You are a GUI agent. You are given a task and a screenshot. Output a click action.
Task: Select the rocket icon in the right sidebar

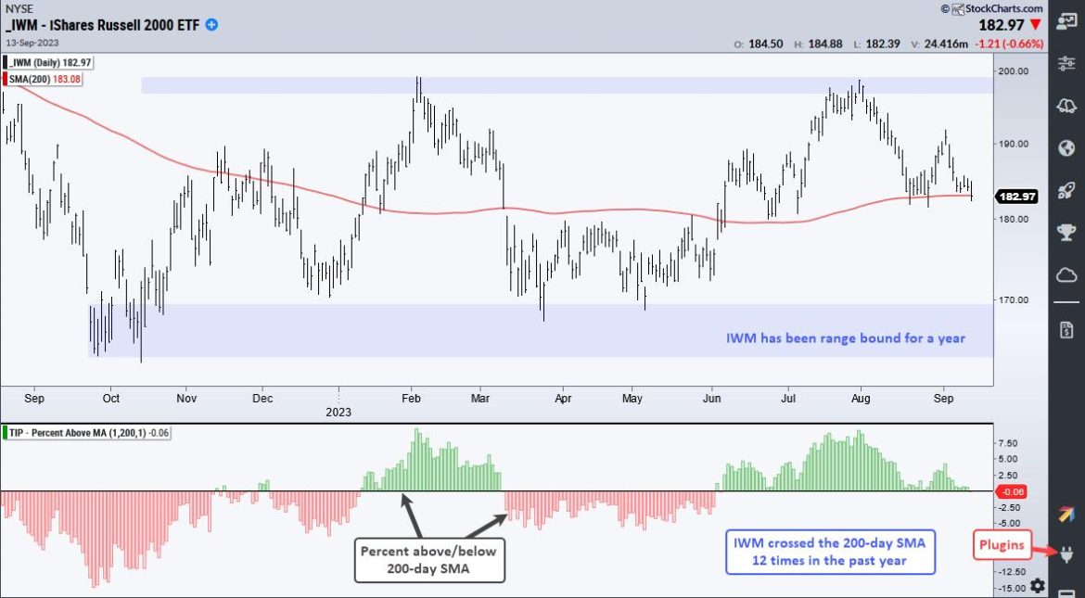click(1066, 189)
